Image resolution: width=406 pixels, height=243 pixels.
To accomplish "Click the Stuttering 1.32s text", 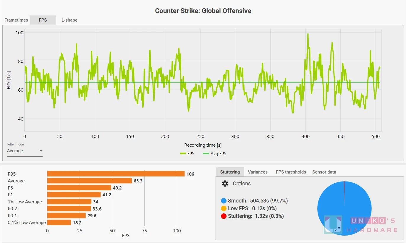I will (x=256, y=216).
